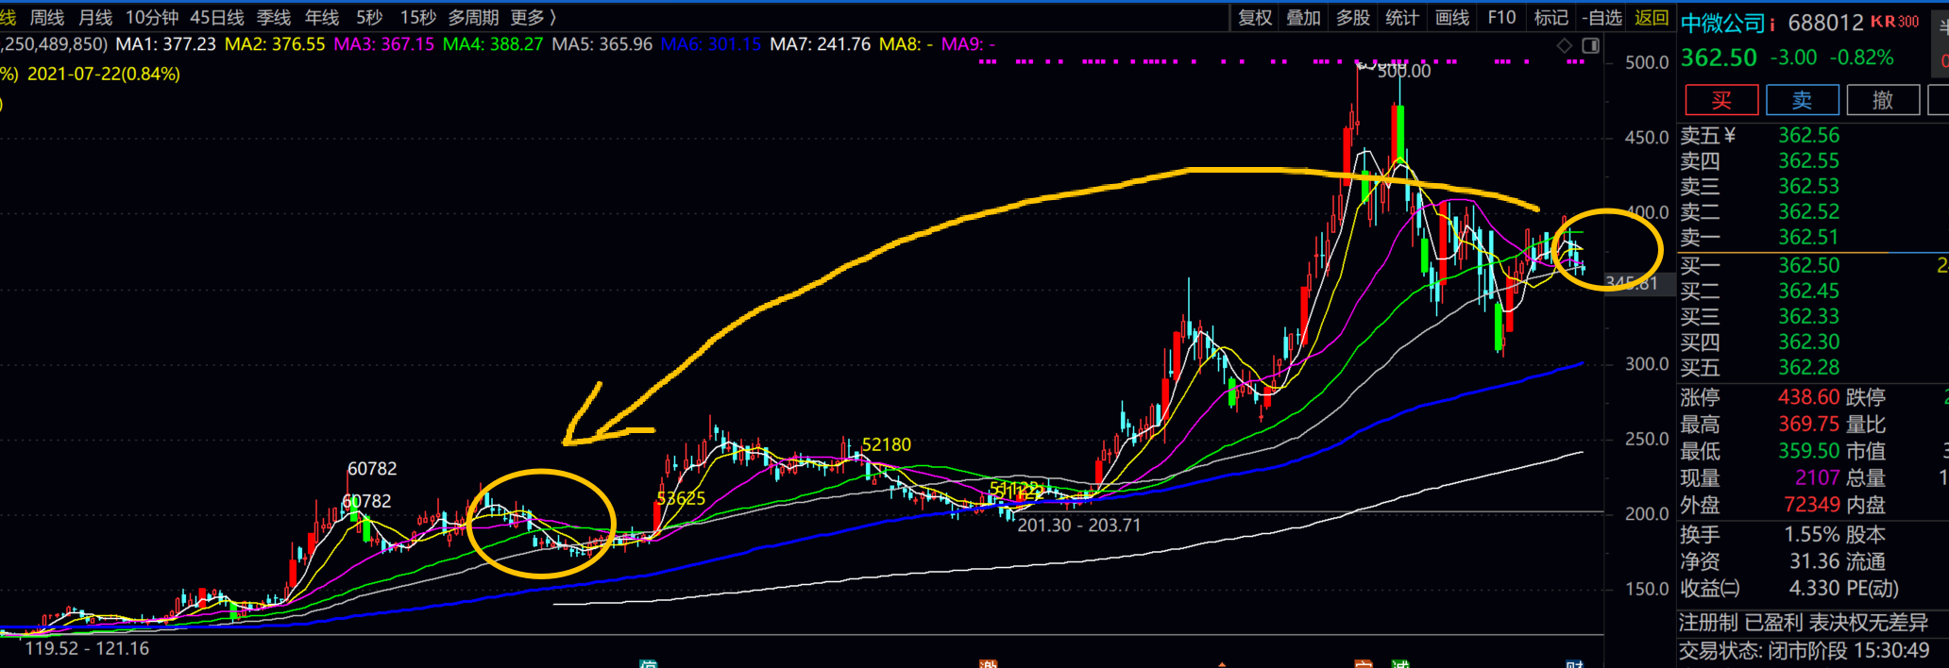
Task: Select the 季线 quarterly period tab
Action: 274,18
